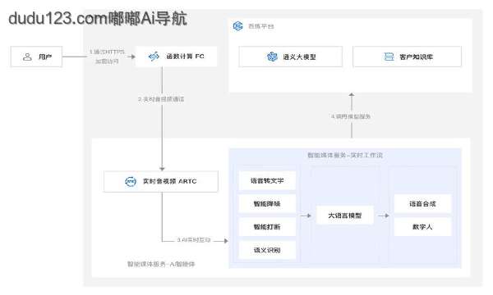Choose the 语音转文字 block
Viewport: 493px width, 295px height.
(x=267, y=180)
